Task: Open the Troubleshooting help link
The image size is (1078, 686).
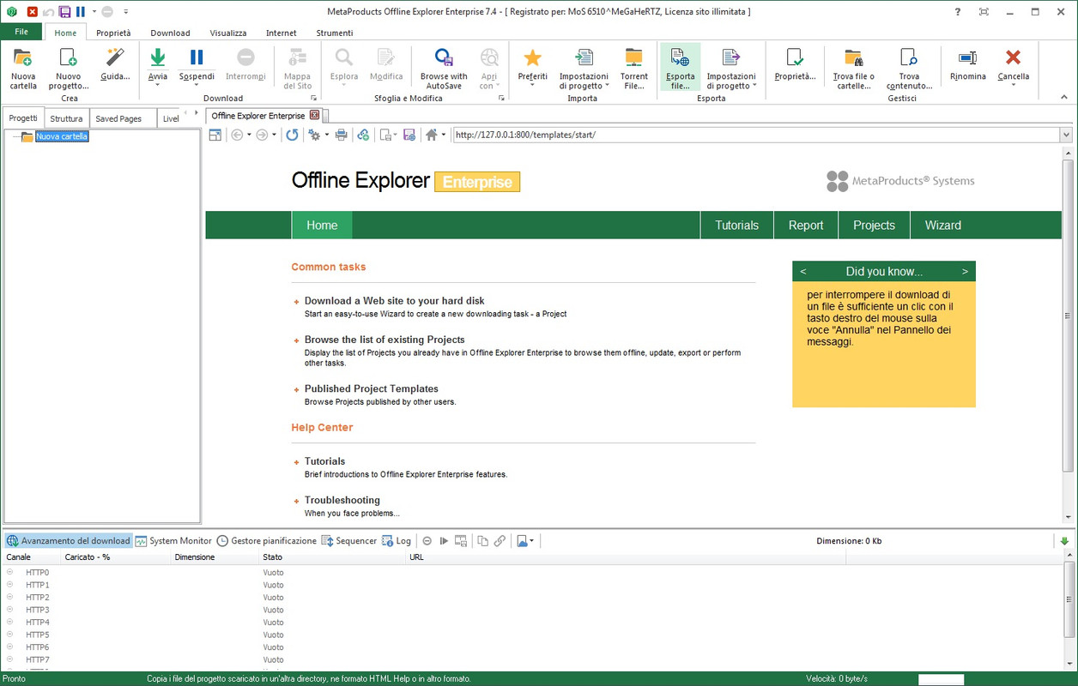Action: click(x=342, y=500)
